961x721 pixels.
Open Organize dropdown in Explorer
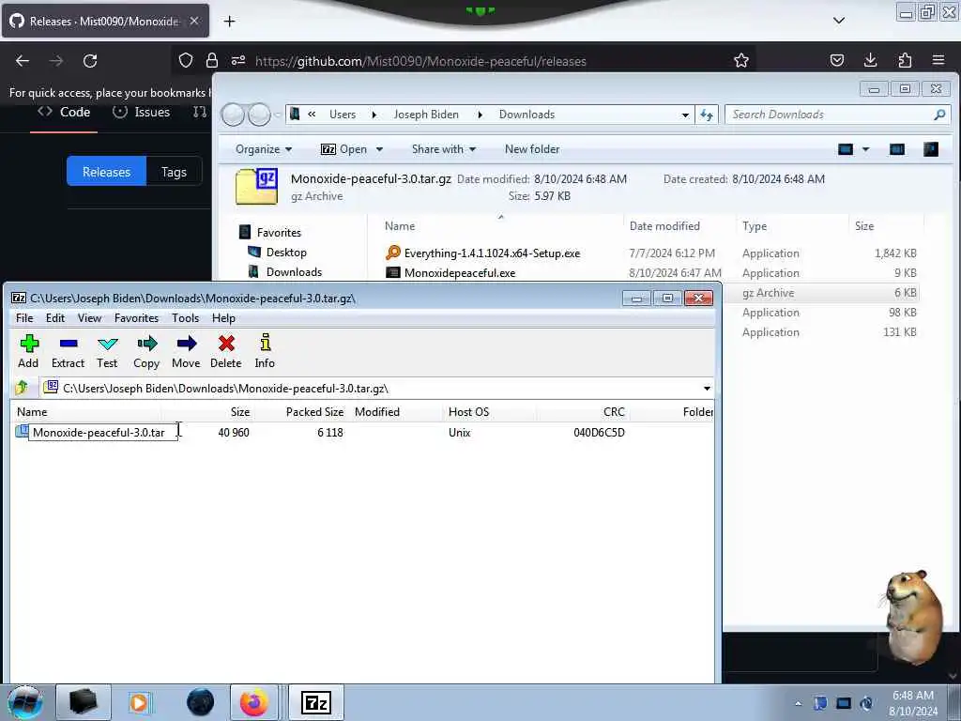point(264,149)
